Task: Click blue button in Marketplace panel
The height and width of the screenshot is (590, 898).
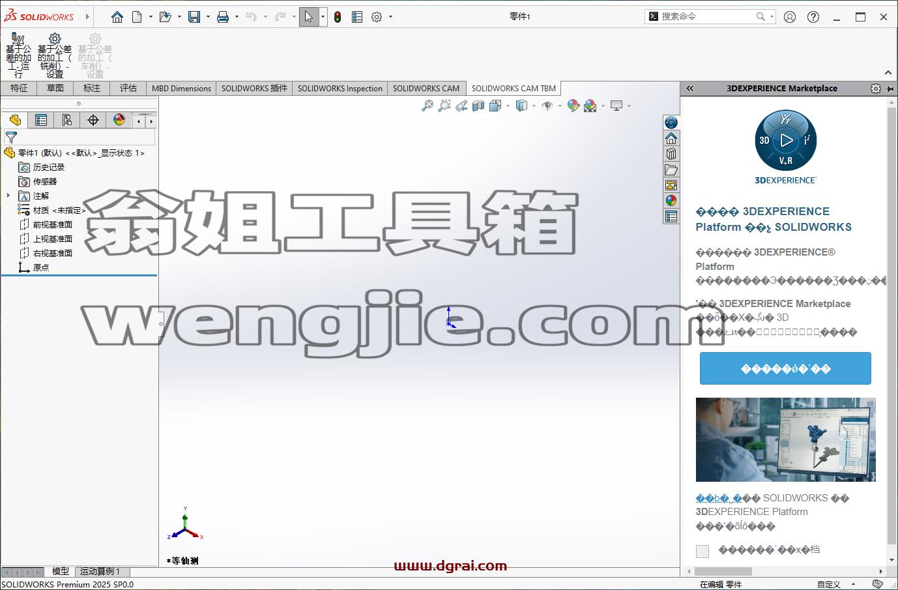Action: tap(785, 368)
